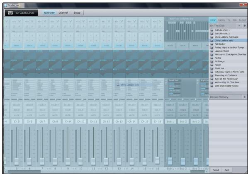The width and height of the screenshot is (248, 174).
Task: Click the StudioLive logo
Action: click(x=21, y=13)
